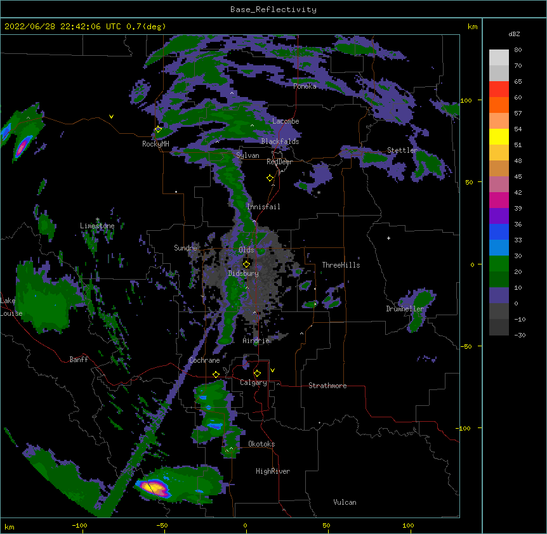Click the Cochrane town label
This screenshot has width=547, height=534.
[204, 360]
